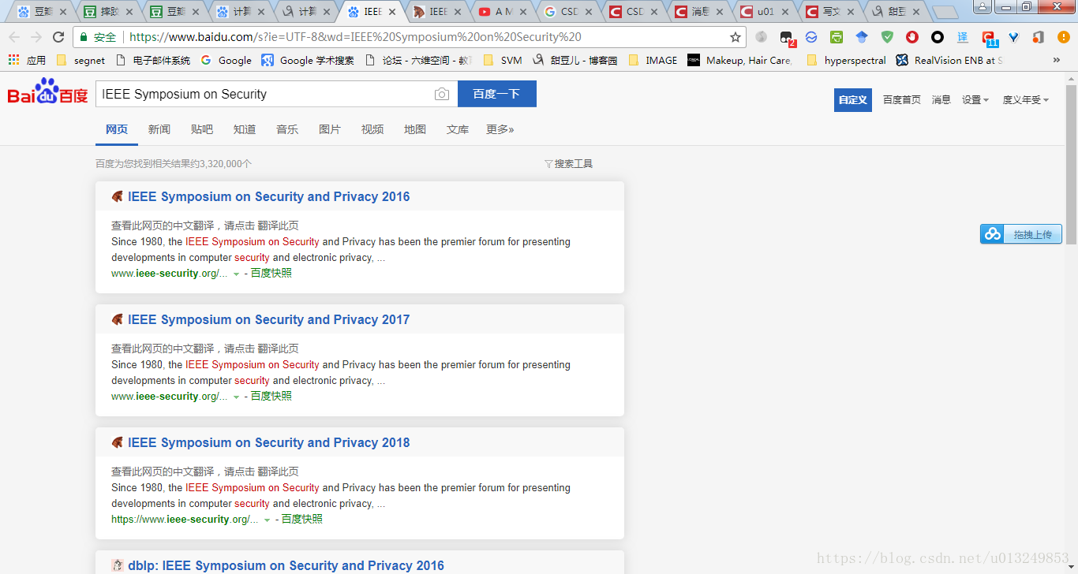
Task: Click the browser forward arrow
Action: pyautogui.click(x=36, y=37)
